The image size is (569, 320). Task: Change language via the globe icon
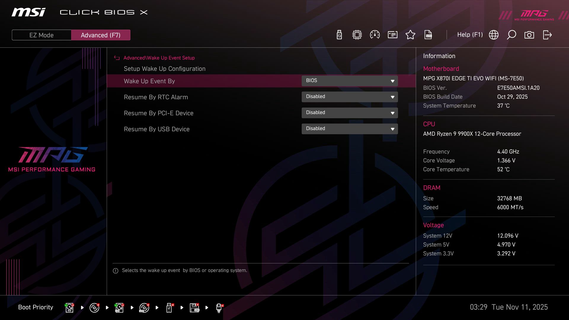tap(494, 35)
